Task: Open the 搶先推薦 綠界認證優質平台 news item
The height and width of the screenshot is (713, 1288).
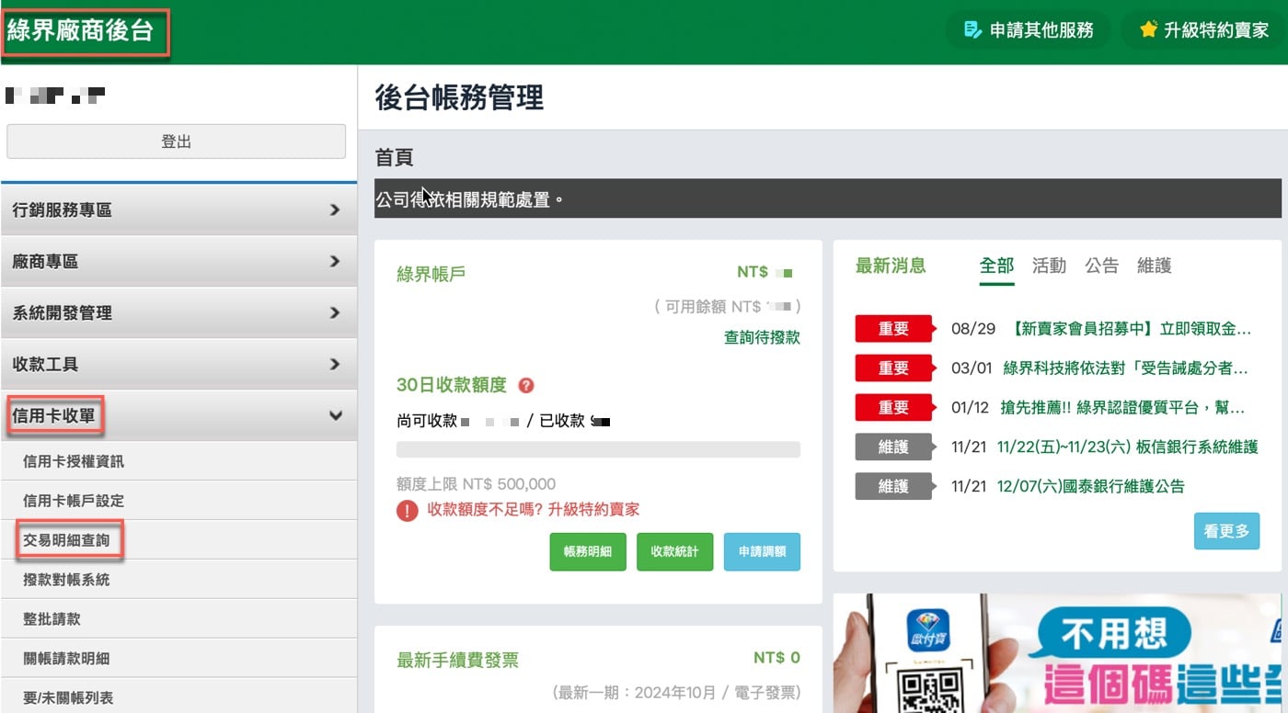Action: tap(1122, 407)
